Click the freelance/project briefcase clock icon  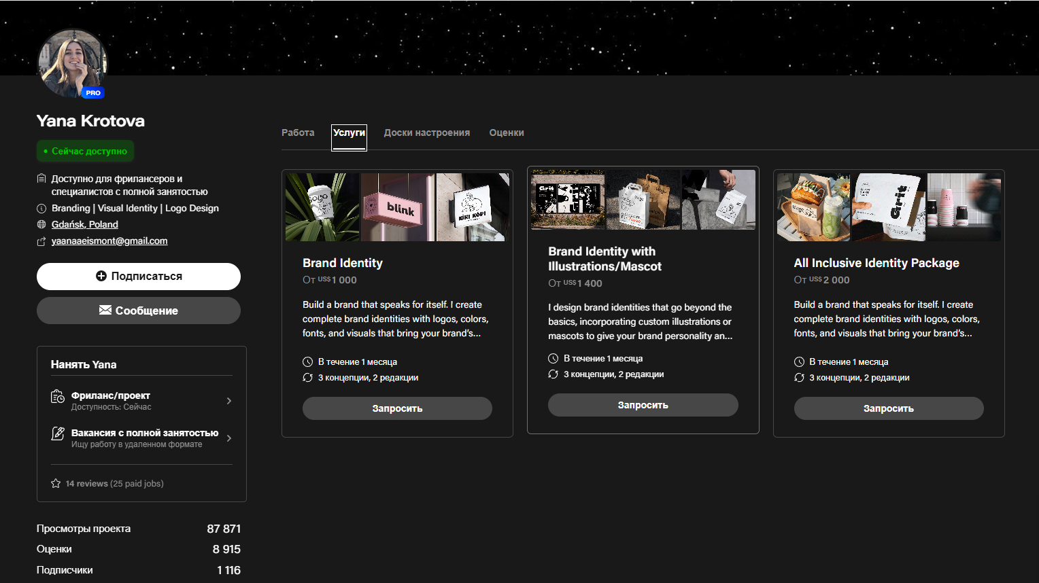(58, 396)
